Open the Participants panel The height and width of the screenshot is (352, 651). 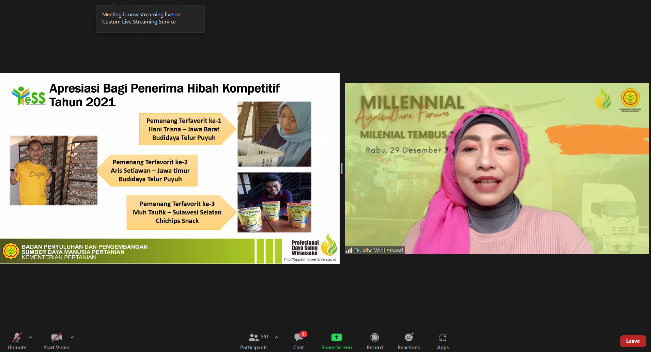[254, 341]
